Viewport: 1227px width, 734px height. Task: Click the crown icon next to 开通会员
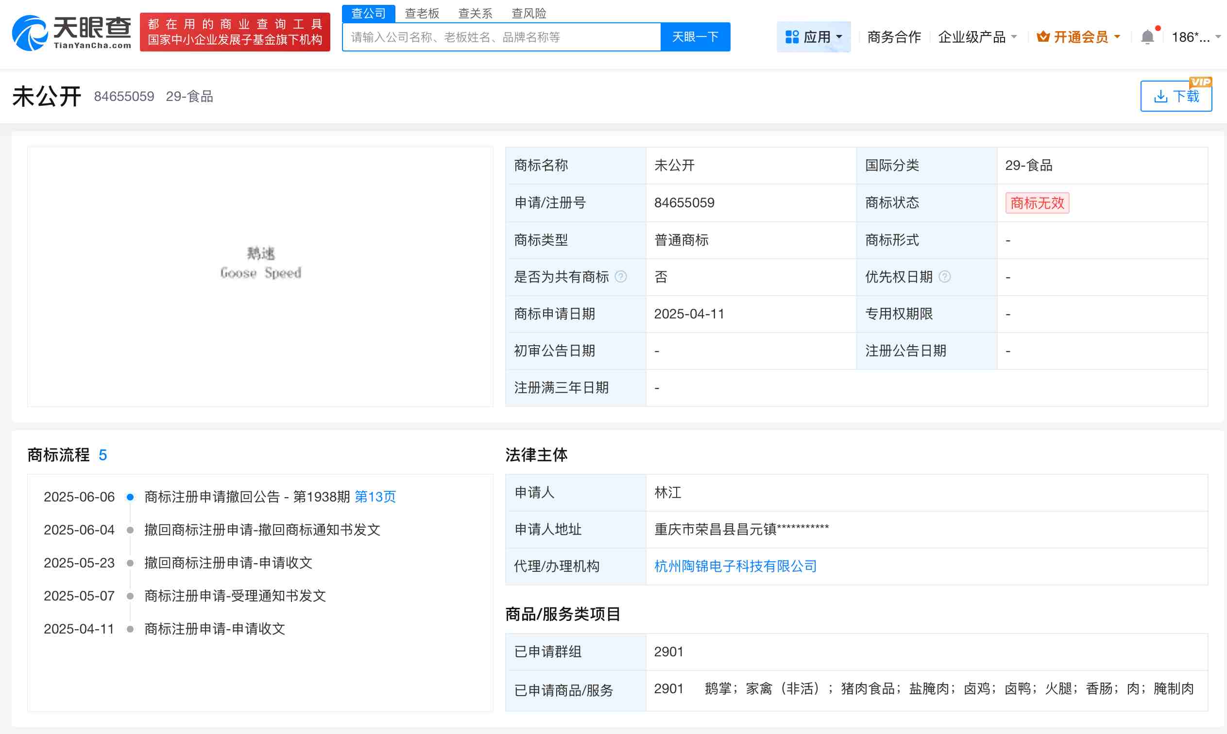tap(1043, 35)
